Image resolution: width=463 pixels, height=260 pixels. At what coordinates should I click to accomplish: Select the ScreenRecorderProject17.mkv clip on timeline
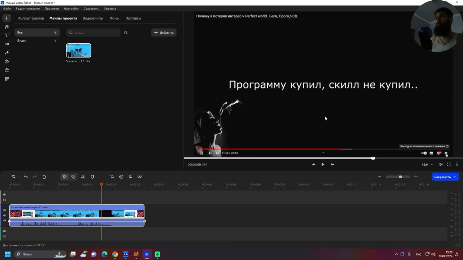[x=77, y=215]
